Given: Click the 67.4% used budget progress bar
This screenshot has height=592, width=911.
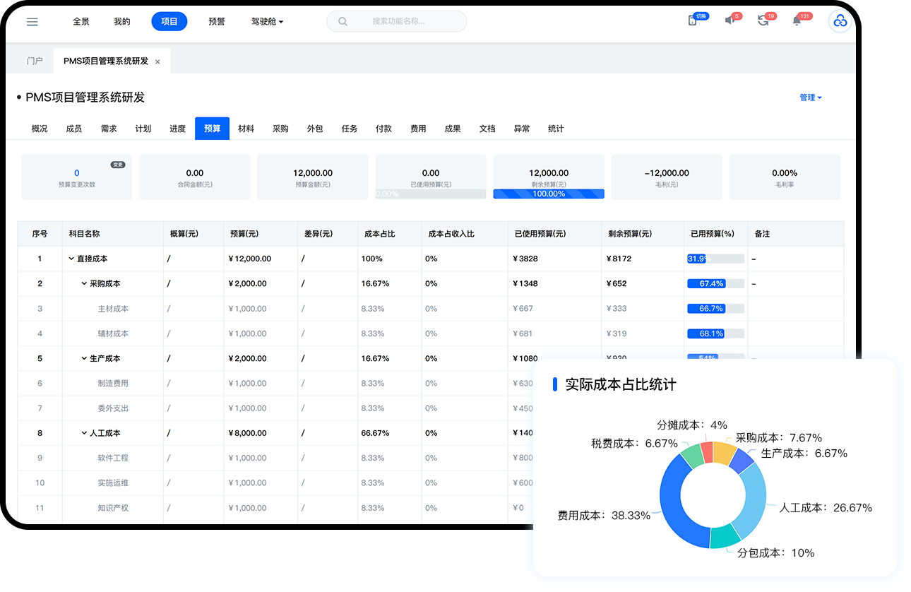Looking at the screenshot, I should tap(715, 284).
